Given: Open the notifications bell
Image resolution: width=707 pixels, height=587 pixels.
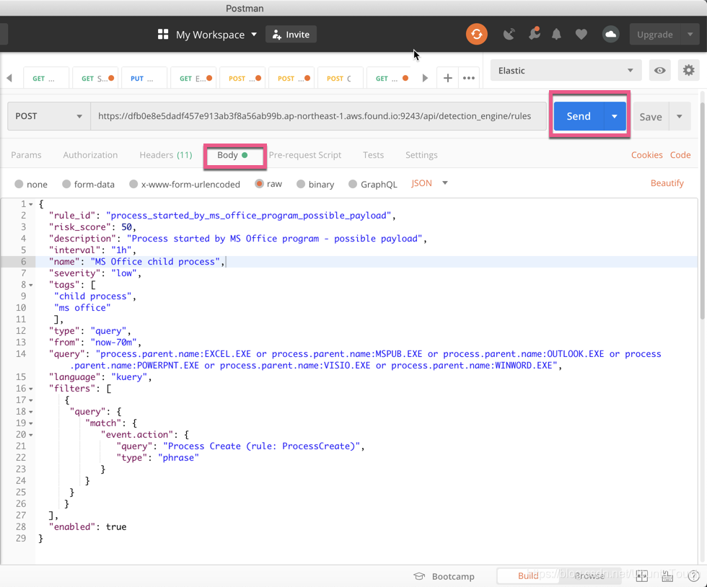Looking at the screenshot, I should coord(556,35).
